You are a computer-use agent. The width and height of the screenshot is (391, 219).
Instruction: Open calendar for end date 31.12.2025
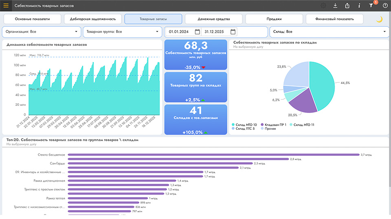point(233,32)
